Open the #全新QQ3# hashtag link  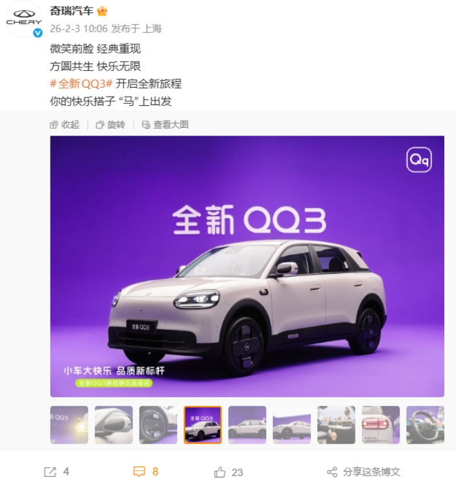tap(82, 84)
